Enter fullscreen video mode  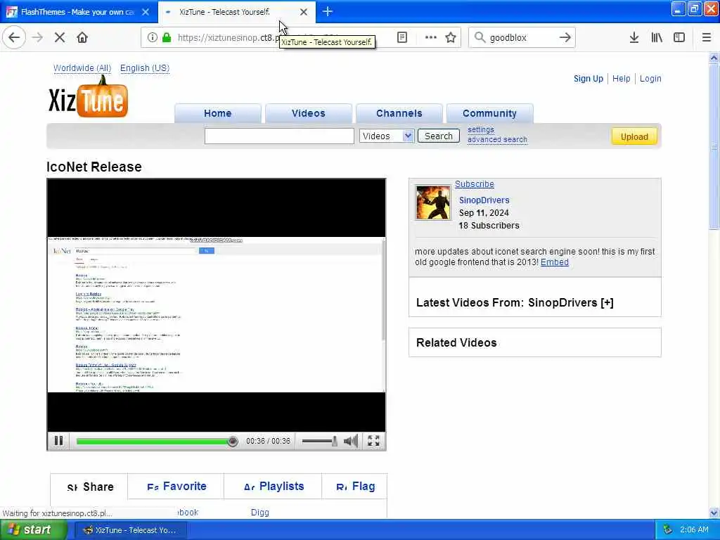pyautogui.click(x=374, y=441)
